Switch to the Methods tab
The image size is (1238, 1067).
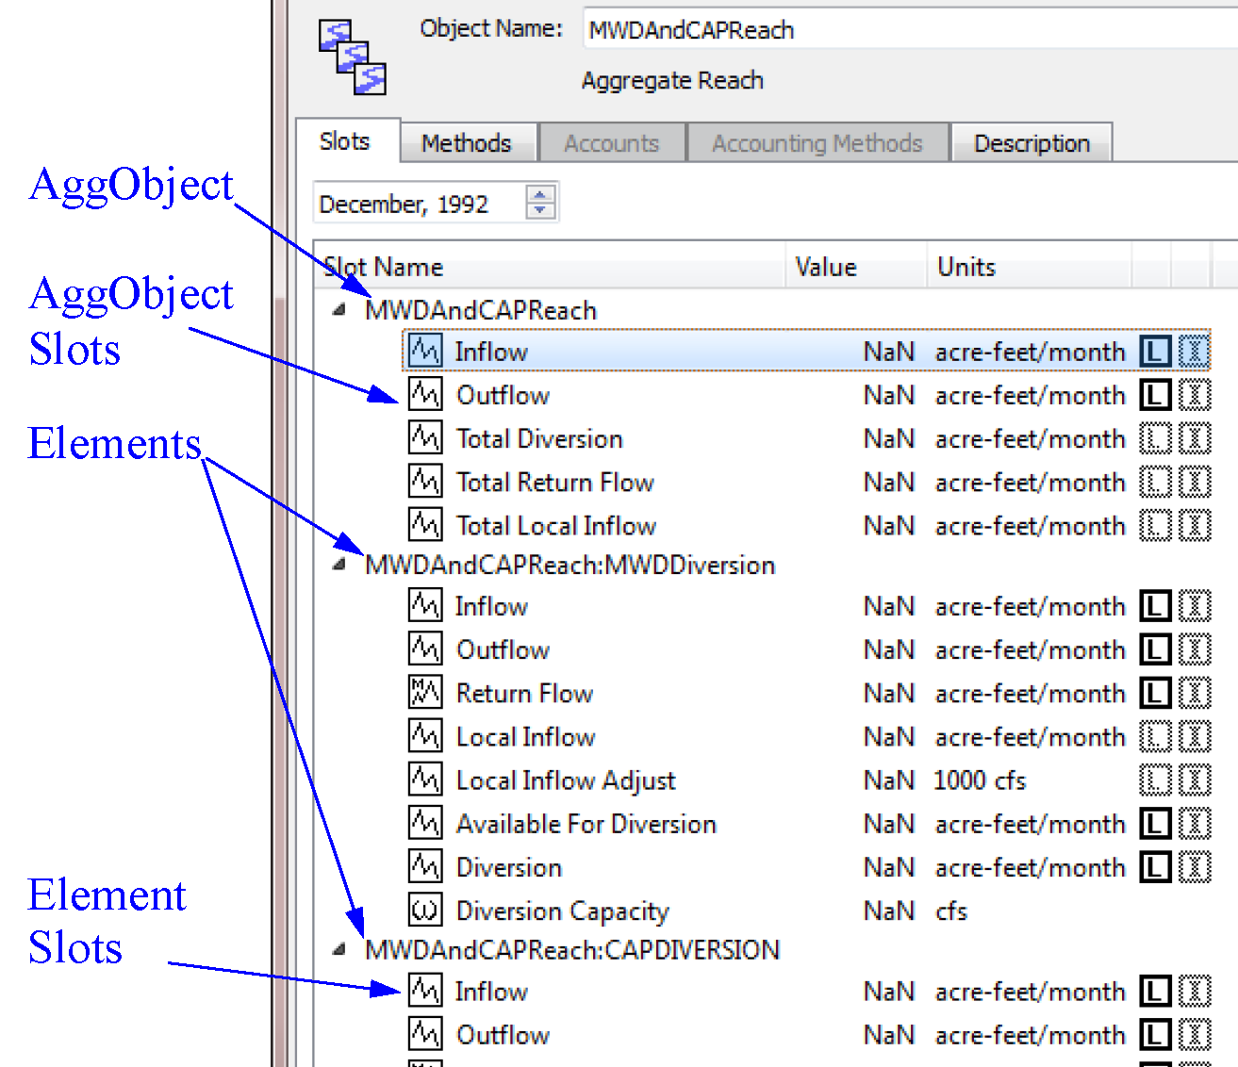pos(466,143)
